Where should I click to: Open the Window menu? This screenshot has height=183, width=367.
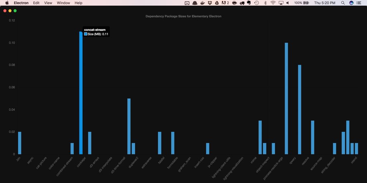(x=63, y=3)
